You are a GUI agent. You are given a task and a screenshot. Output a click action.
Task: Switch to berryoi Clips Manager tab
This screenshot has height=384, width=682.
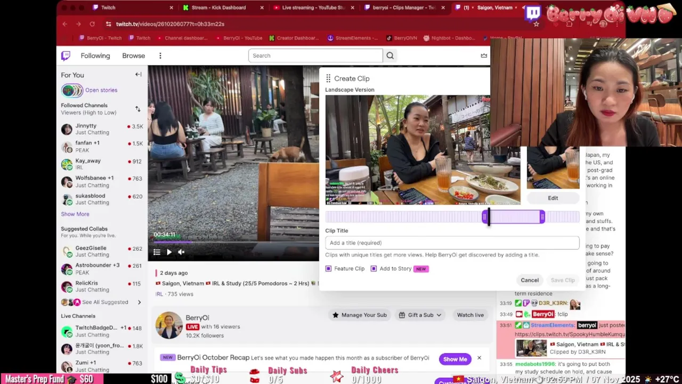point(404,7)
